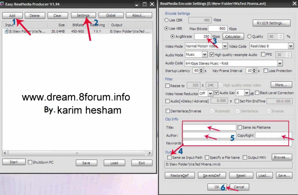The height and width of the screenshot is (195, 298).
Task: Click the OK button in Encode Settings
Action: (x=217, y=187)
